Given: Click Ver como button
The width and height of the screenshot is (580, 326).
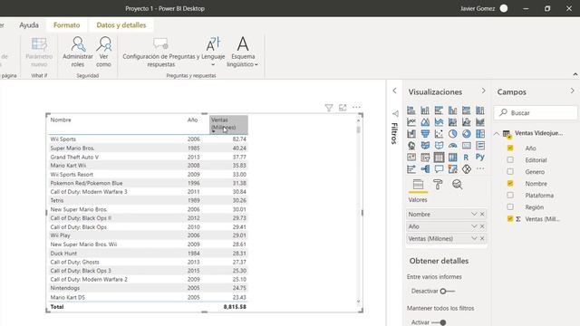Looking at the screenshot, I should [x=104, y=53].
